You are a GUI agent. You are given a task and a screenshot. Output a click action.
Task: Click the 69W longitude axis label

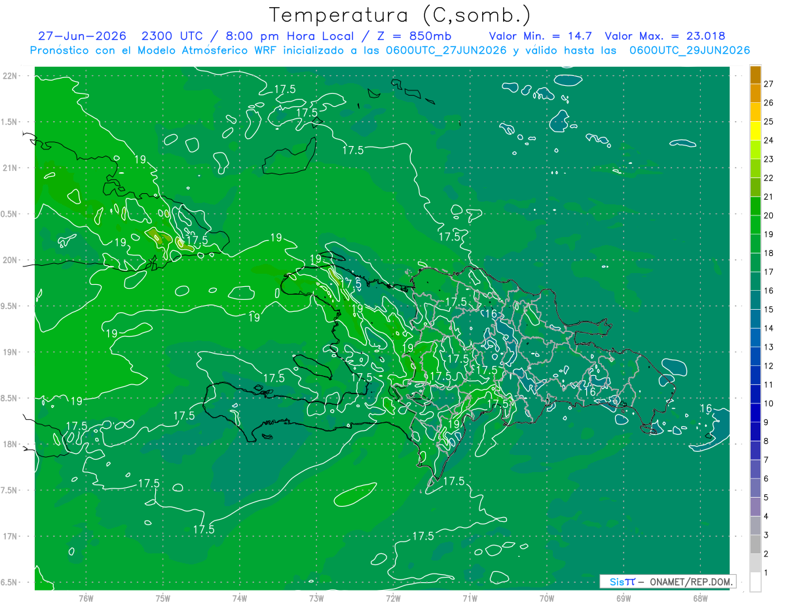point(624,597)
